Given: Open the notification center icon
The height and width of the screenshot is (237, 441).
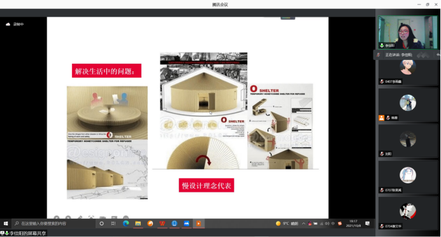Looking at the screenshot, I should tap(367, 224).
